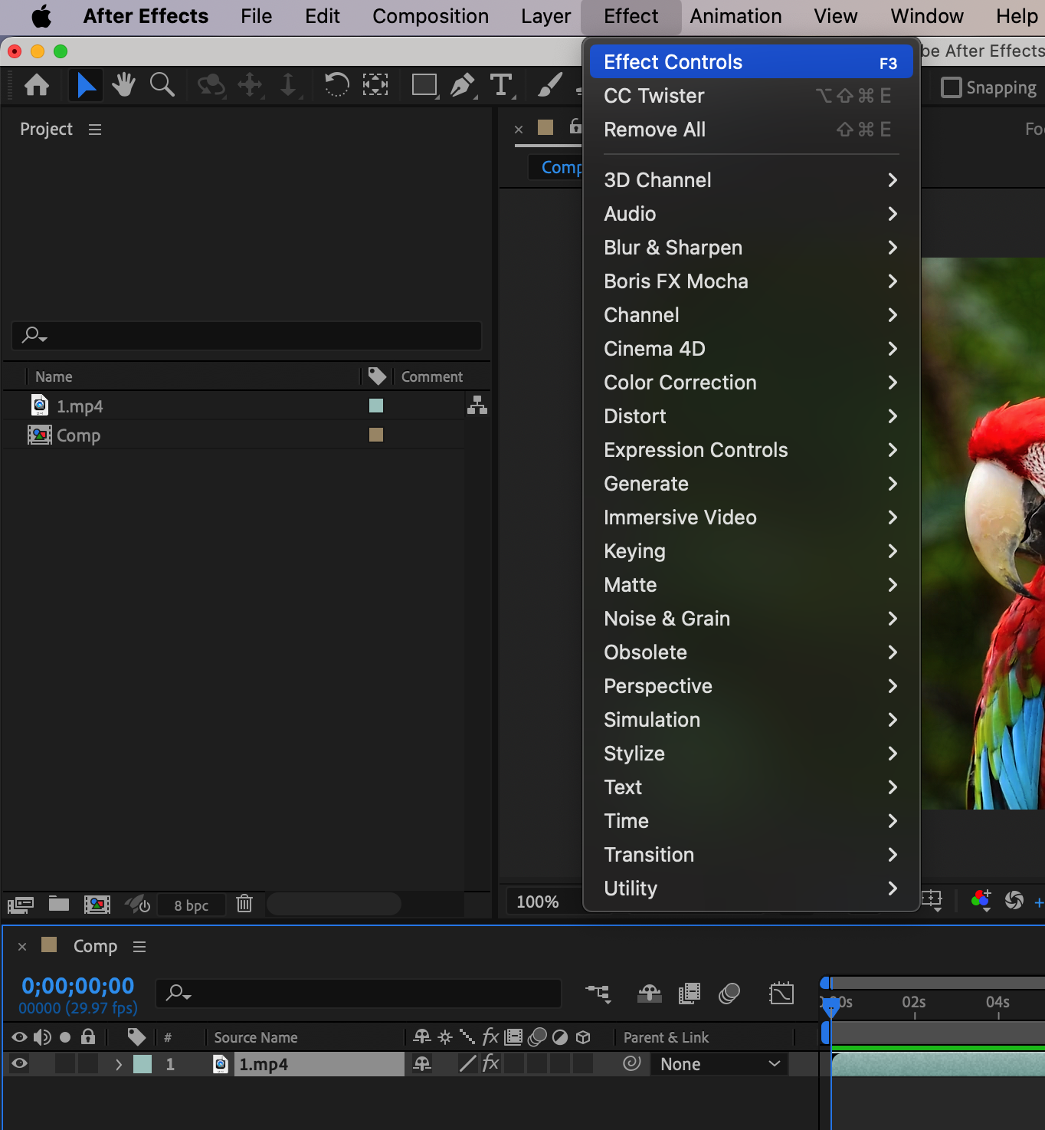Select the Rectangle shape tool
This screenshot has width=1045, height=1130.
[x=424, y=85]
